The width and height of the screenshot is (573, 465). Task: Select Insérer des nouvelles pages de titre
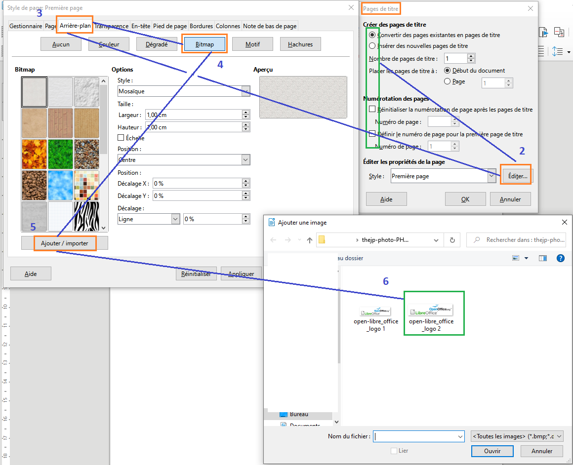point(372,45)
